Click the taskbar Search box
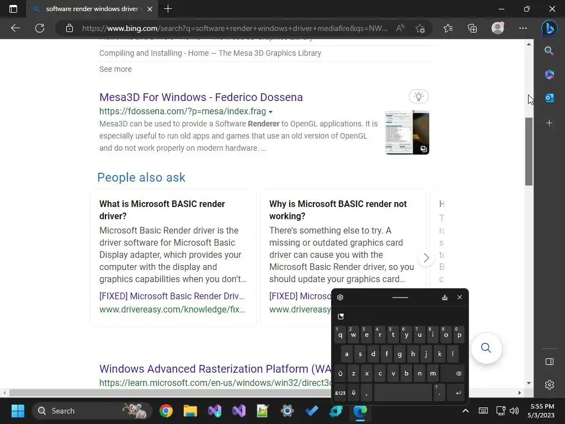This screenshot has width=565, height=424. (92, 411)
